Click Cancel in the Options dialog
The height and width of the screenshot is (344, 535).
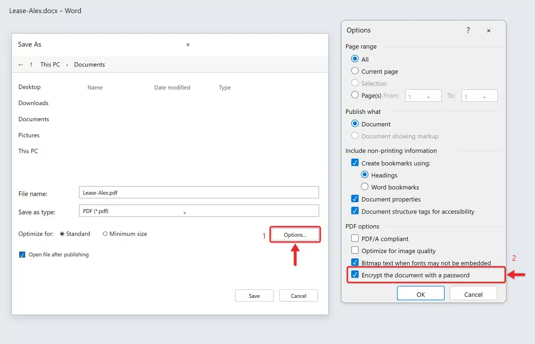[473, 294]
